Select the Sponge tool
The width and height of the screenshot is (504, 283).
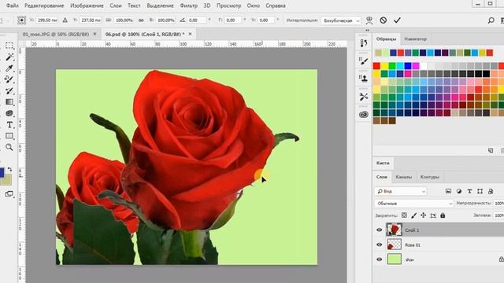[x=9, y=113]
